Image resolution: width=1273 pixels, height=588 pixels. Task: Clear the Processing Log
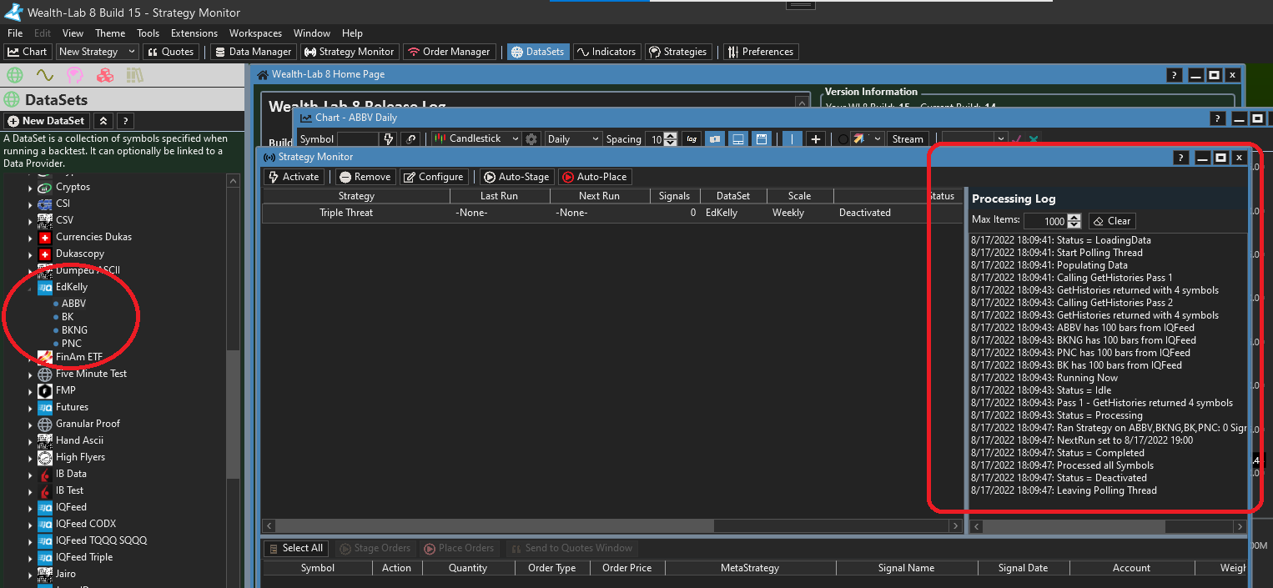pos(1112,221)
